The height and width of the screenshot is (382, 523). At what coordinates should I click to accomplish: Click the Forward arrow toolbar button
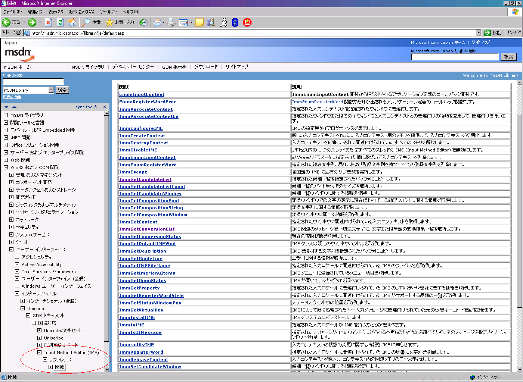(x=32, y=22)
